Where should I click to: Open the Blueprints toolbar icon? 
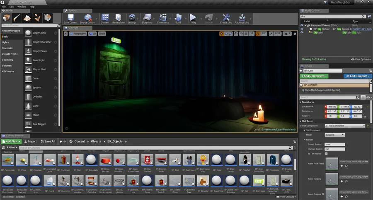point(147,19)
